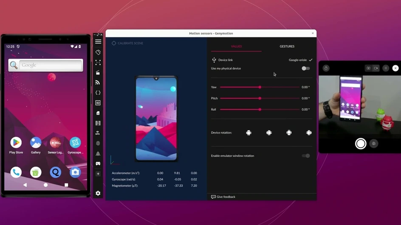Launch the Gyroscope app on the emulator
This screenshot has width=401, height=225.
click(75, 143)
